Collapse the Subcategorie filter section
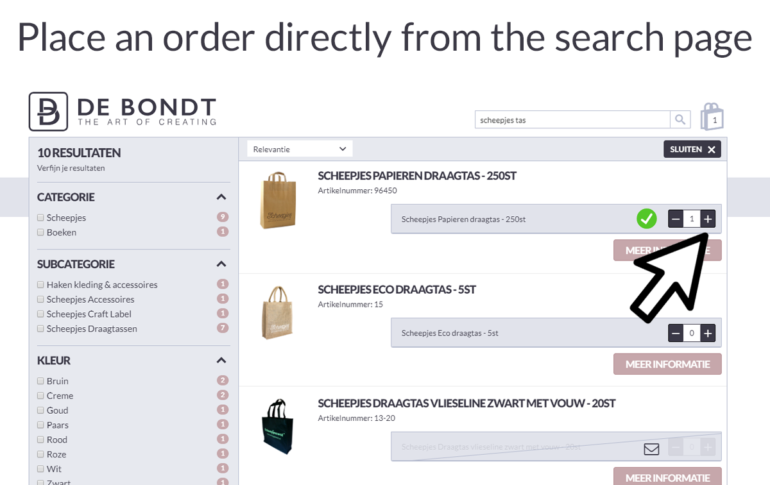The image size is (770, 485). (221, 264)
